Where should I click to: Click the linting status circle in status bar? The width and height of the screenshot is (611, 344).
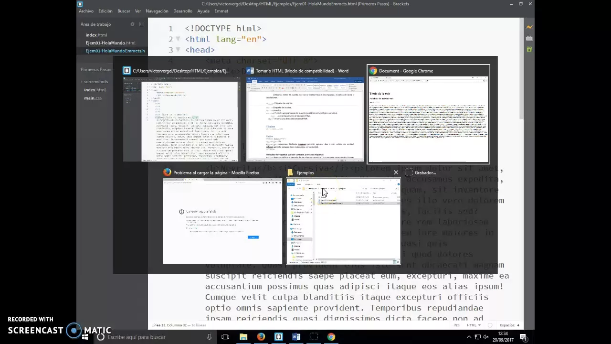tap(490, 325)
